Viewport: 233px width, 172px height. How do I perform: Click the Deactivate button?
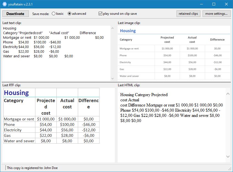coord(15,14)
